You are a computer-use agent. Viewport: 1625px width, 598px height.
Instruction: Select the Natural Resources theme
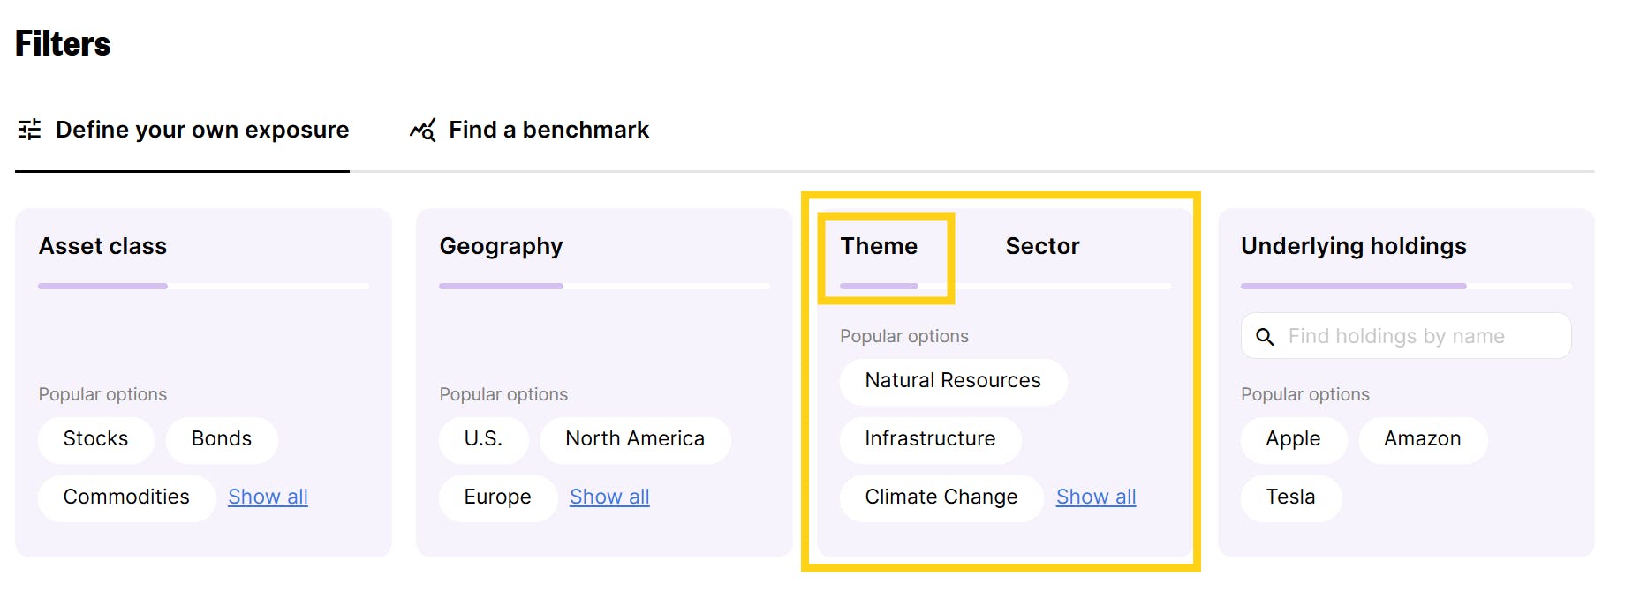click(x=953, y=381)
